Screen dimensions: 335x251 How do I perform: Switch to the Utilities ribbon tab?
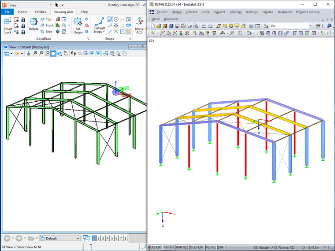coord(41,12)
